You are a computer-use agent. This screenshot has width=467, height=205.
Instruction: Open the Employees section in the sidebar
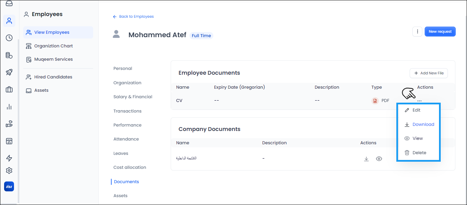[x=9, y=20]
